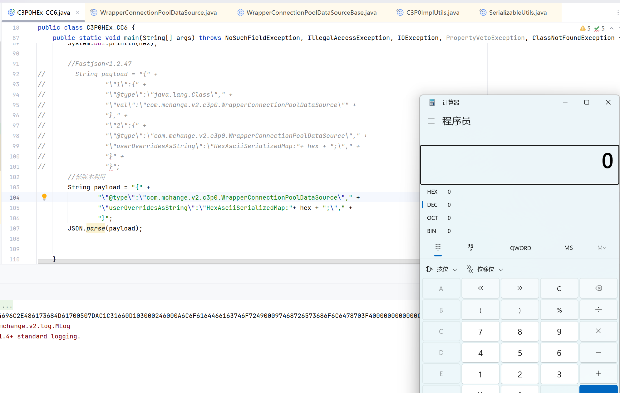Click the 'String payload' line 103
The width and height of the screenshot is (620, 393).
click(109, 187)
